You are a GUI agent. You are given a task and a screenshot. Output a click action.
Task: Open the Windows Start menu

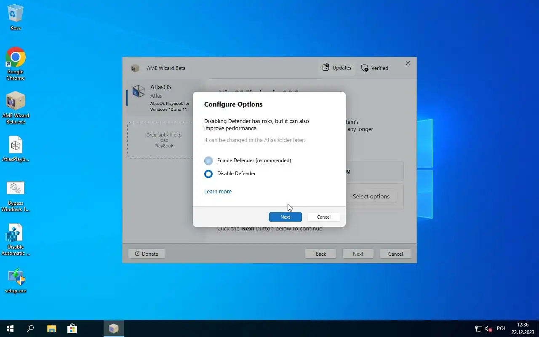point(10,329)
